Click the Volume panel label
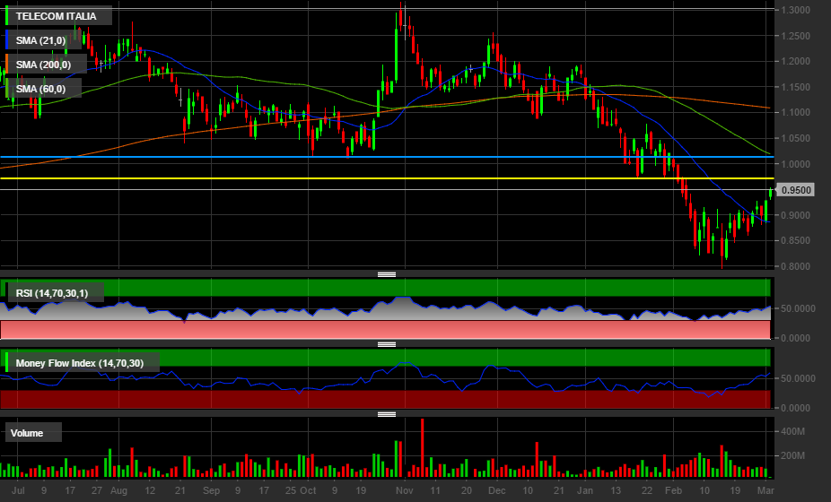This screenshot has height=502, width=831. (x=27, y=433)
